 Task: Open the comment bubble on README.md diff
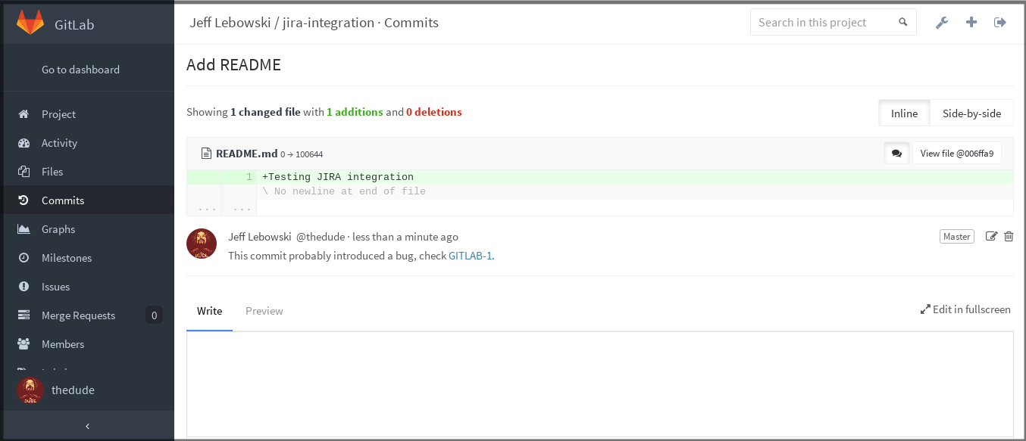pos(896,153)
